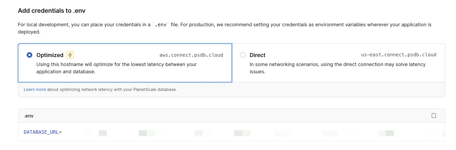The width and height of the screenshot is (456, 150).
Task: Click the aws.connect.psdb.cloud hostname
Action: tap(191, 55)
